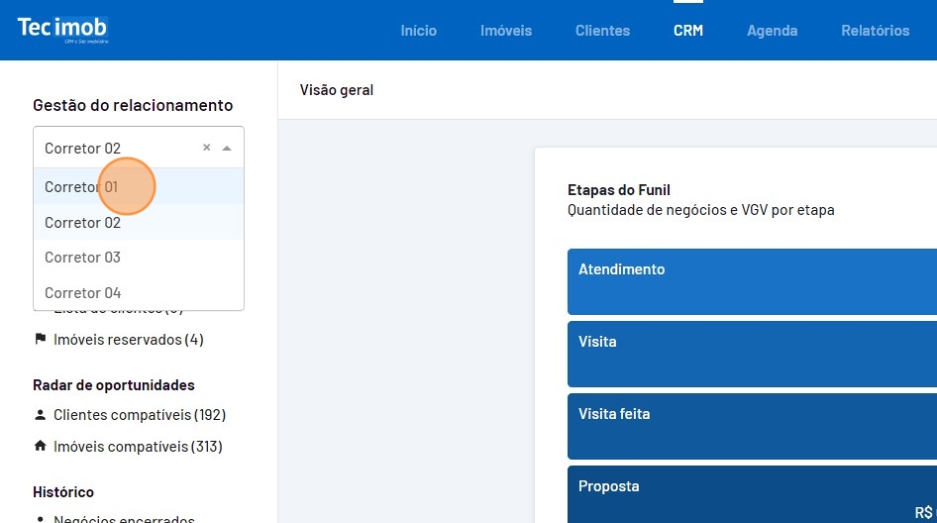The height and width of the screenshot is (523, 937).
Task: Click the person icon beside Clientes compatíveis
Action: tap(41, 415)
